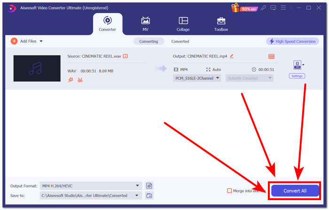
Task: Expand the Save to path dropdown arrow
Action: click(137, 195)
